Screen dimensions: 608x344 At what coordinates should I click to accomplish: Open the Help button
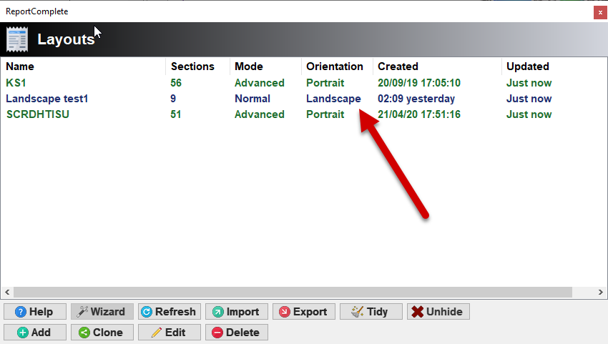[35, 311]
